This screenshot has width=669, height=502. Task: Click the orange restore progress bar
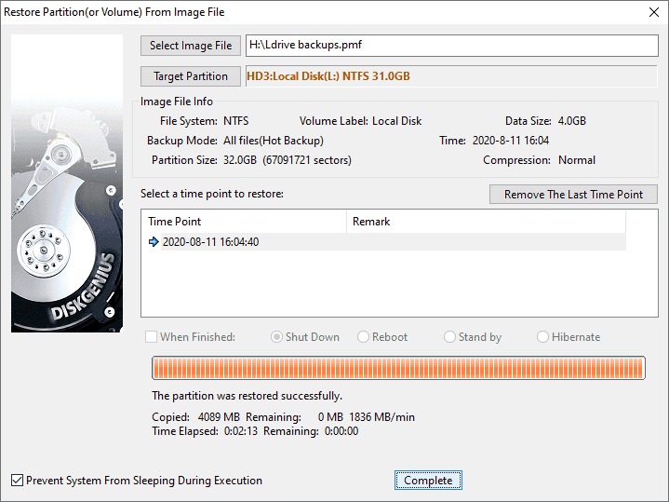pyautogui.click(x=398, y=368)
